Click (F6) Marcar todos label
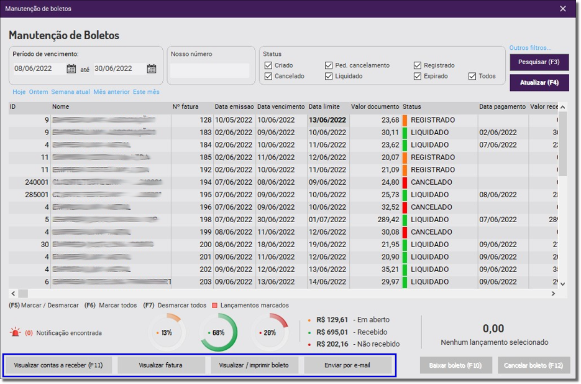The width and height of the screenshot is (581, 384). click(111, 306)
